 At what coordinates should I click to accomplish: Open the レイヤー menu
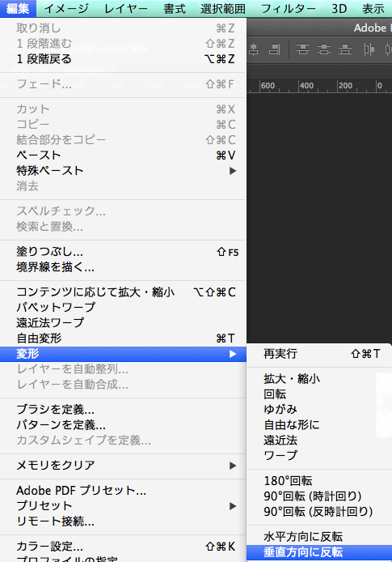click(126, 9)
